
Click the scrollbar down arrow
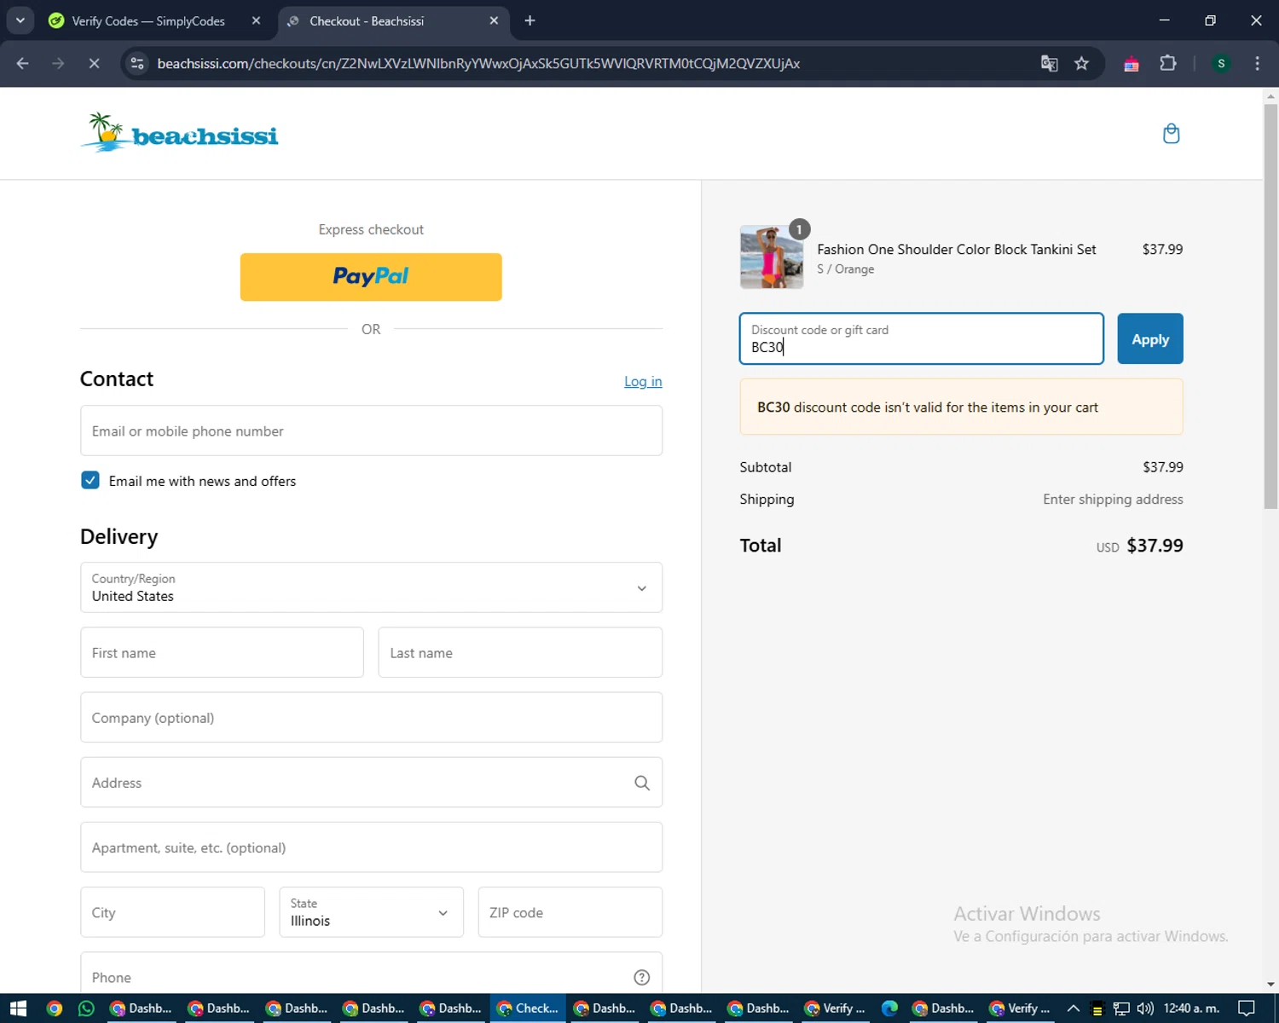(x=1270, y=984)
